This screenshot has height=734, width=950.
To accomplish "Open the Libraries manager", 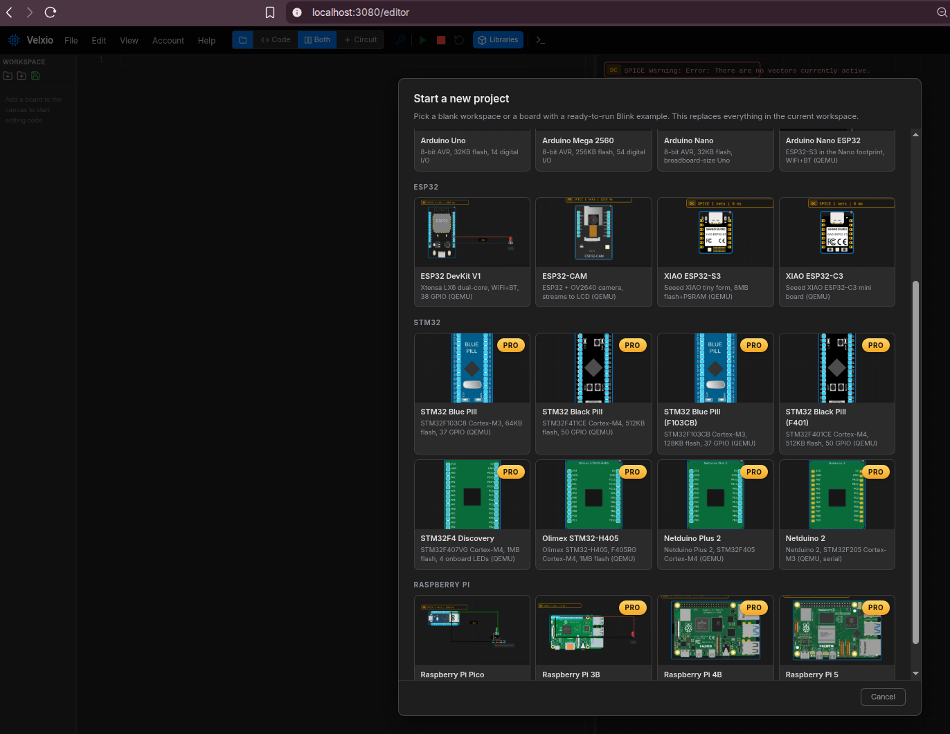I will 498,40.
